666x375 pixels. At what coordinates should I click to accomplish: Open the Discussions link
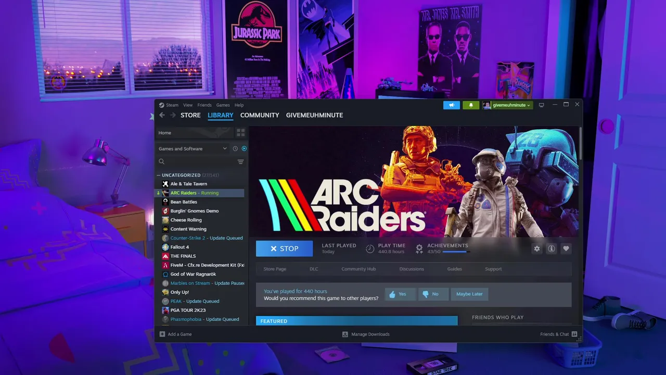click(x=412, y=269)
